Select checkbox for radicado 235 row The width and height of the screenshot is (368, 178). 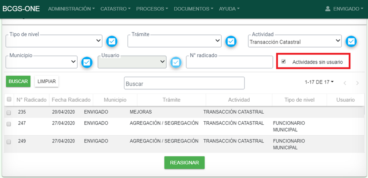pyautogui.click(x=9, y=113)
